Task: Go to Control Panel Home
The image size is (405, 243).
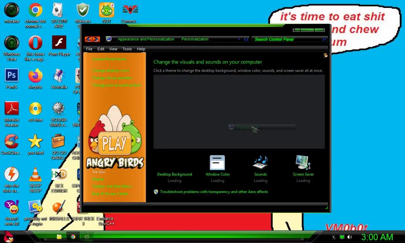Action: click(109, 59)
